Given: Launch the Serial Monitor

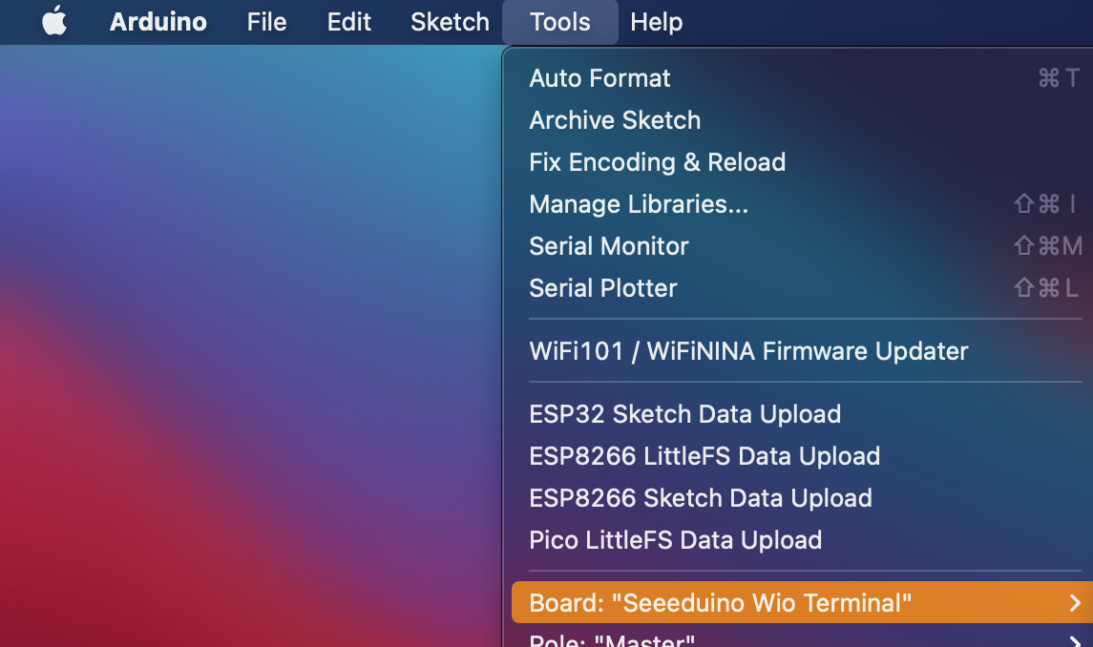Looking at the screenshot, I should 609,246.
